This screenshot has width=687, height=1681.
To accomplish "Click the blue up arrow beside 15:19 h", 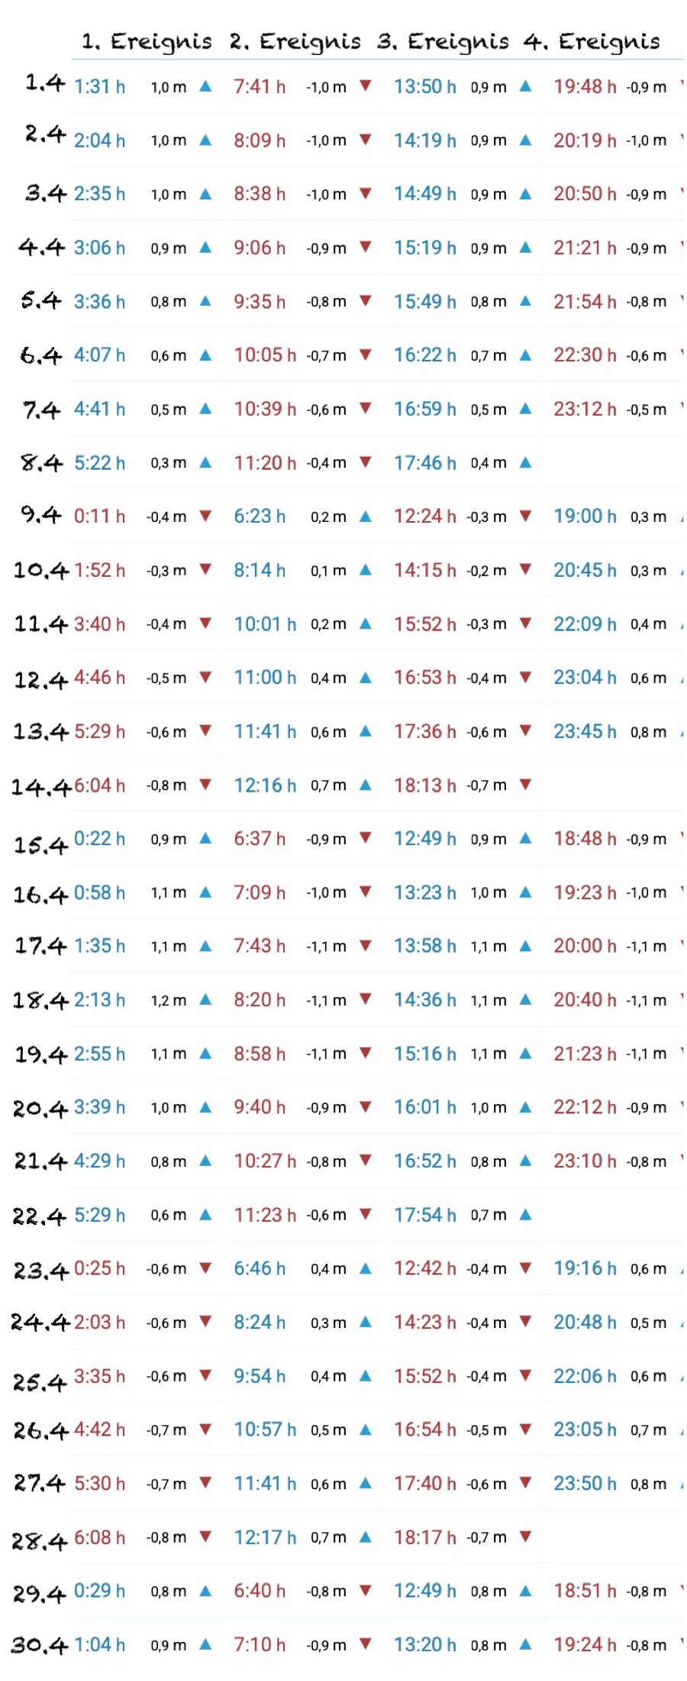I will [525, 248].
